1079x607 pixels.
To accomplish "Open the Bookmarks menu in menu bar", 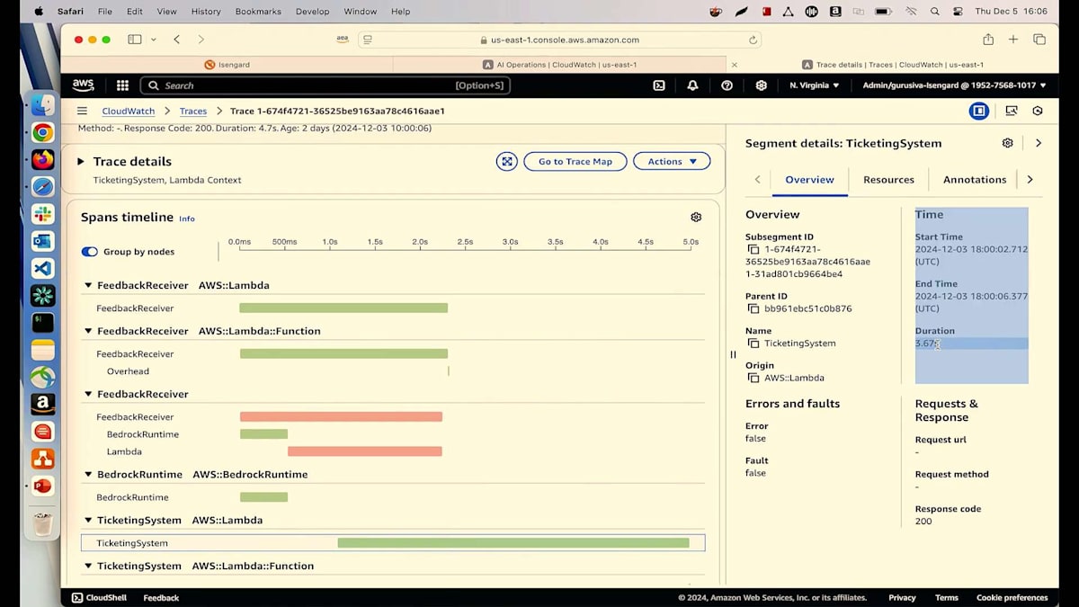I will 258,12.
